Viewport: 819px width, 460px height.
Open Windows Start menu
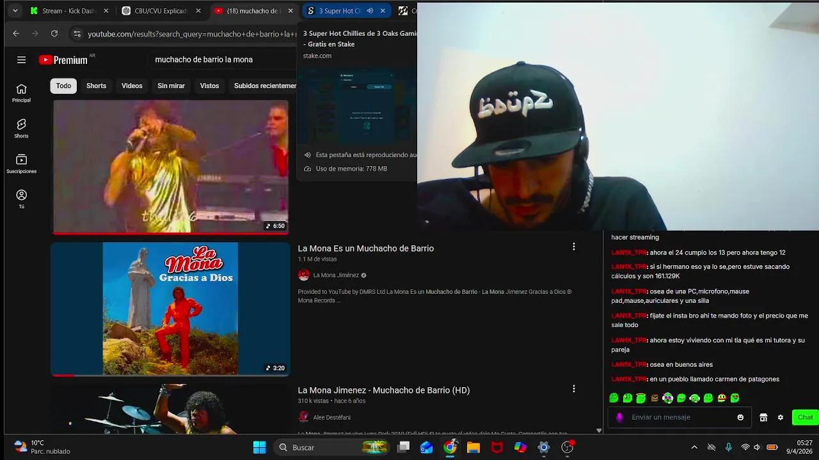click(259, 447)
